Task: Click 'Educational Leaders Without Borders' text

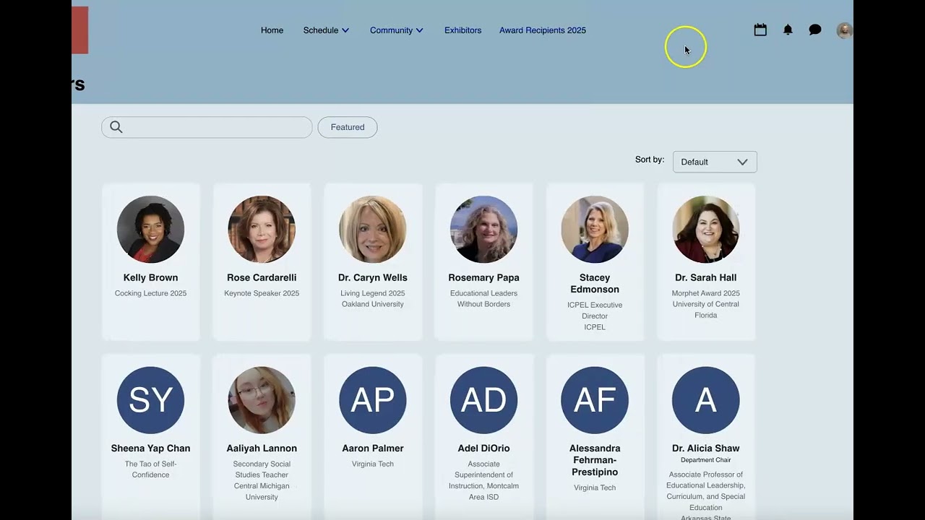Action: [x=483, y=299]
